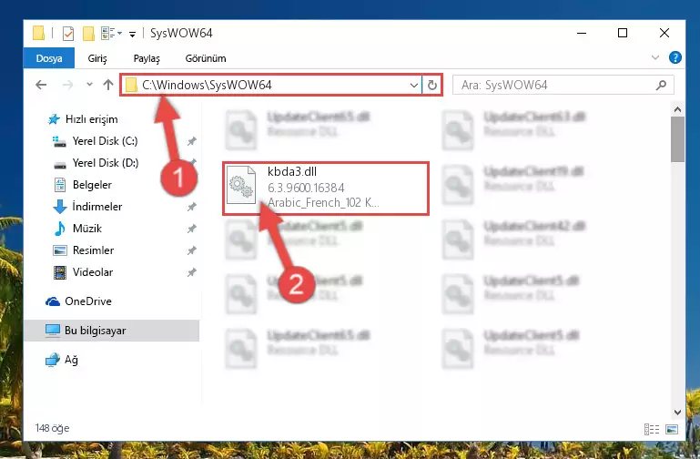
Task: Click the OneDrive cloud icon
Action: [x=53, y=301]
